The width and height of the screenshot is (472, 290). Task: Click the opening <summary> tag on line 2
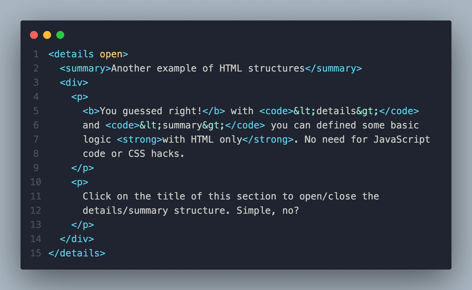[x=85, y=68]
